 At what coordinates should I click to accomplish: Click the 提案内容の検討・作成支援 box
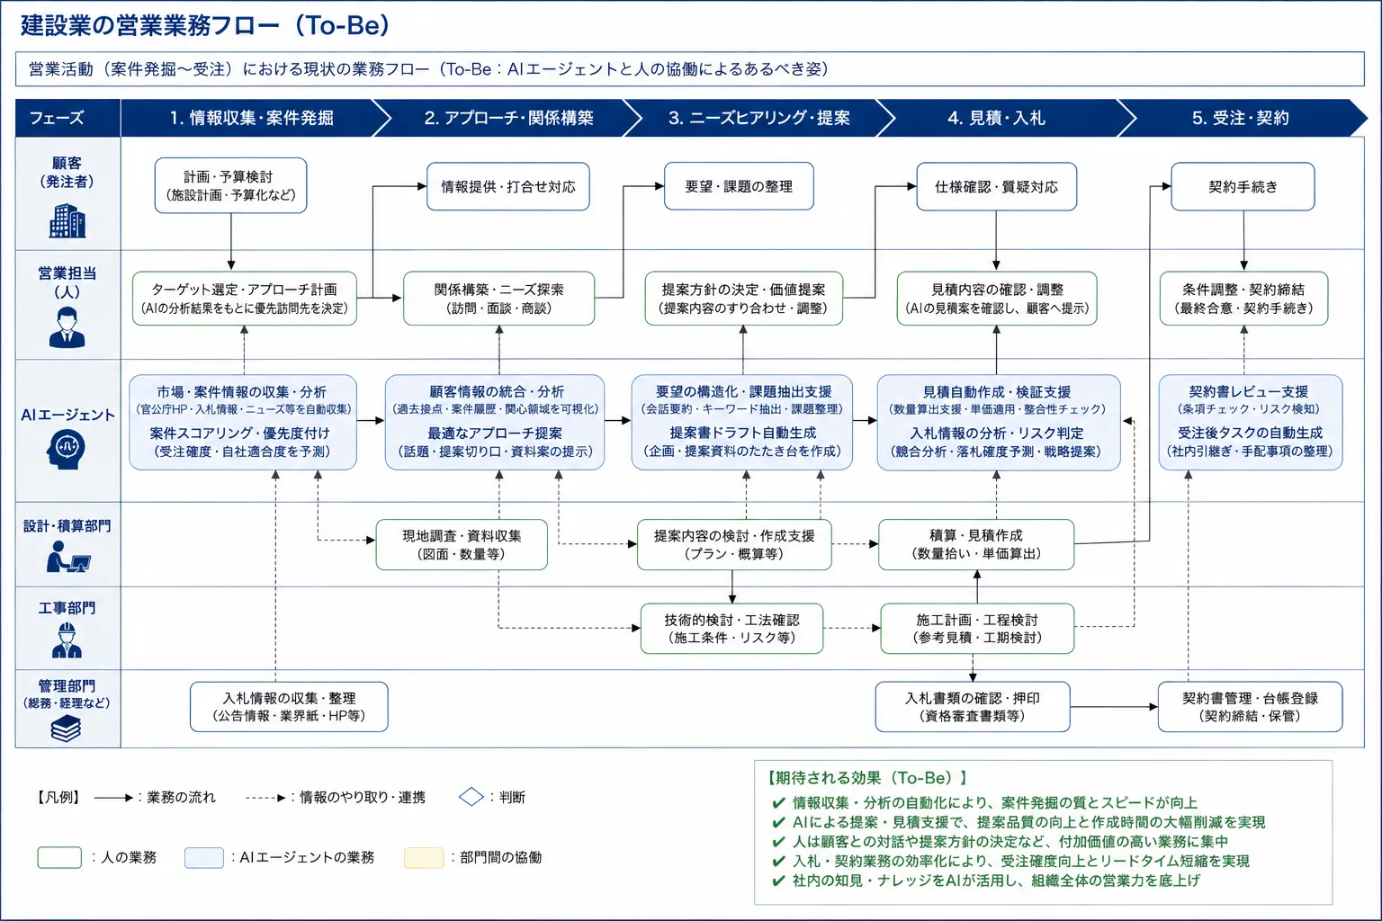(x=734, y=544)
